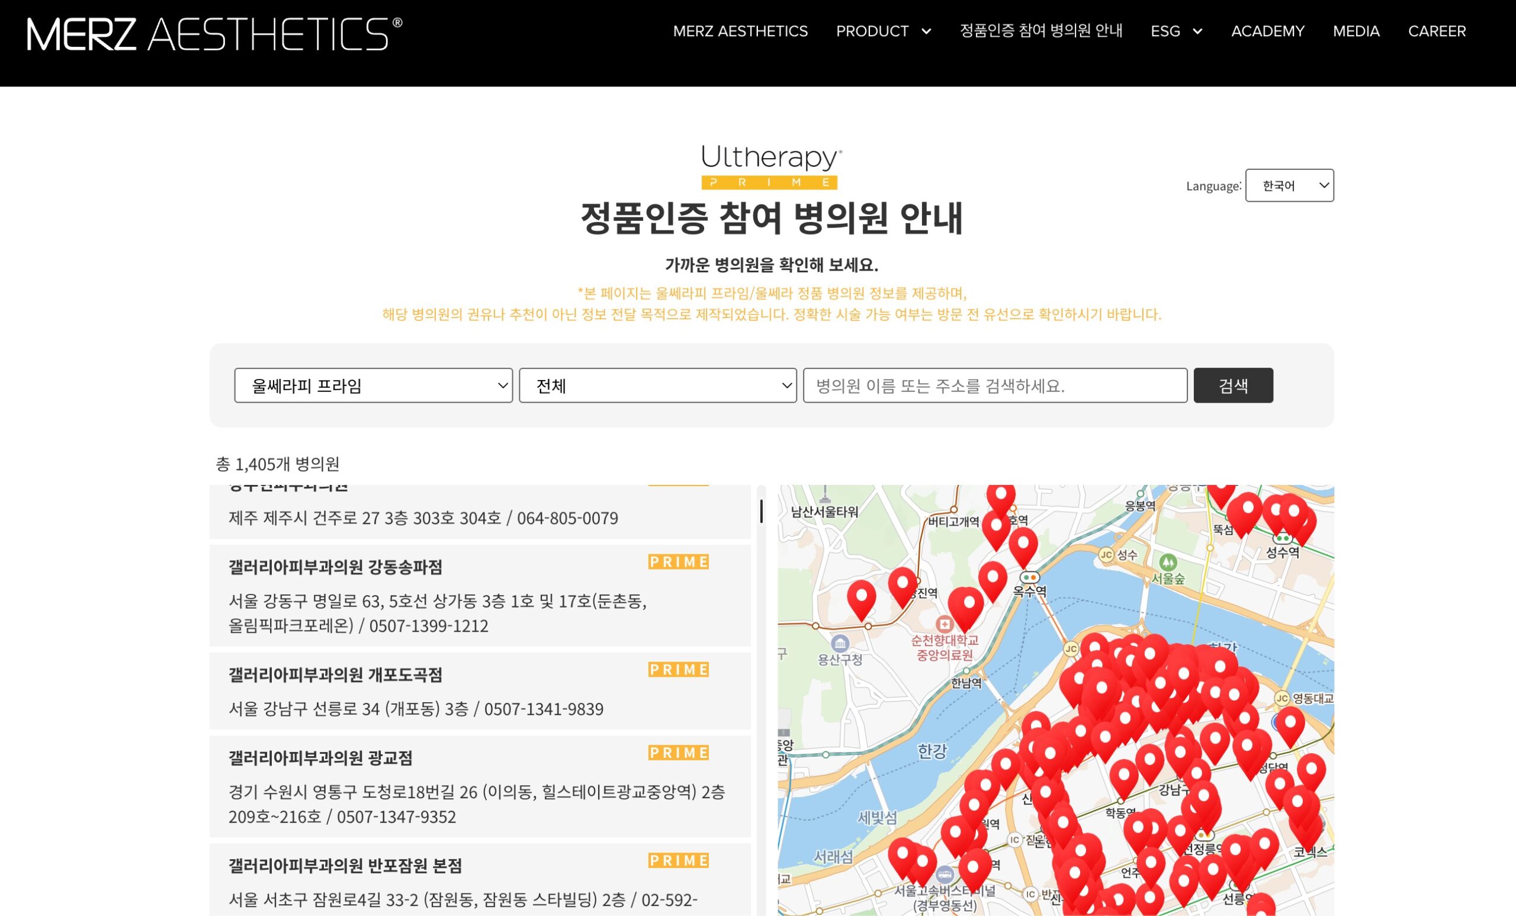
Task: Open the ESG nav menu
Action: (1165, 31)
